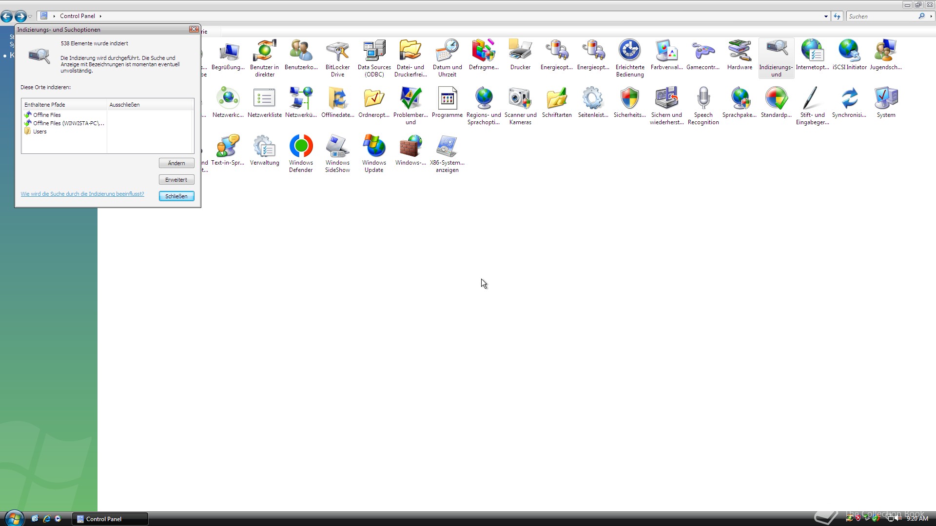
Task: Open the Netzwerkliste icon
Action: [264, 103]
